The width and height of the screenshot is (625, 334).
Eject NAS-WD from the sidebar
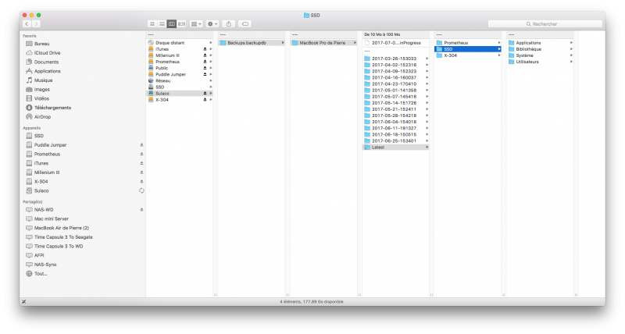141,209
